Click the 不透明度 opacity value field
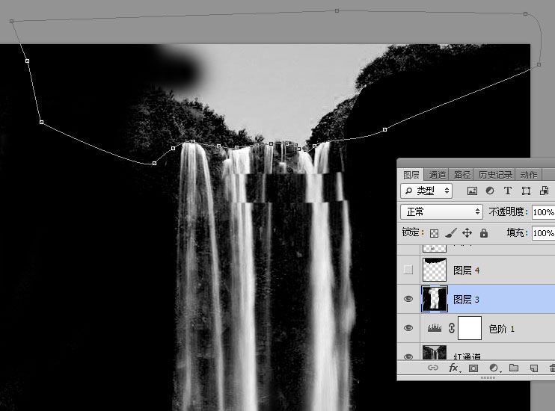The height and width of the screenshot is (411, 555). tap(542, 212)
